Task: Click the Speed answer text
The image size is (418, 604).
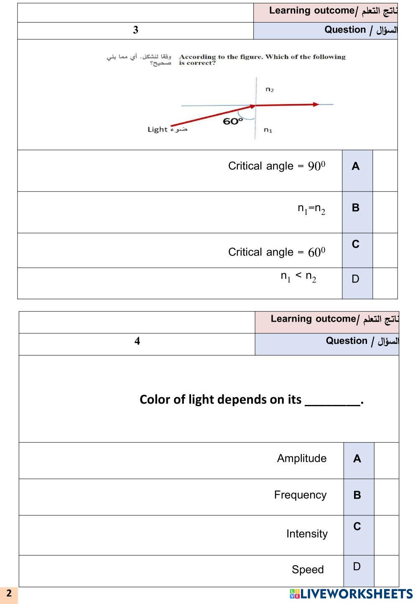Action: coord(308,570)
